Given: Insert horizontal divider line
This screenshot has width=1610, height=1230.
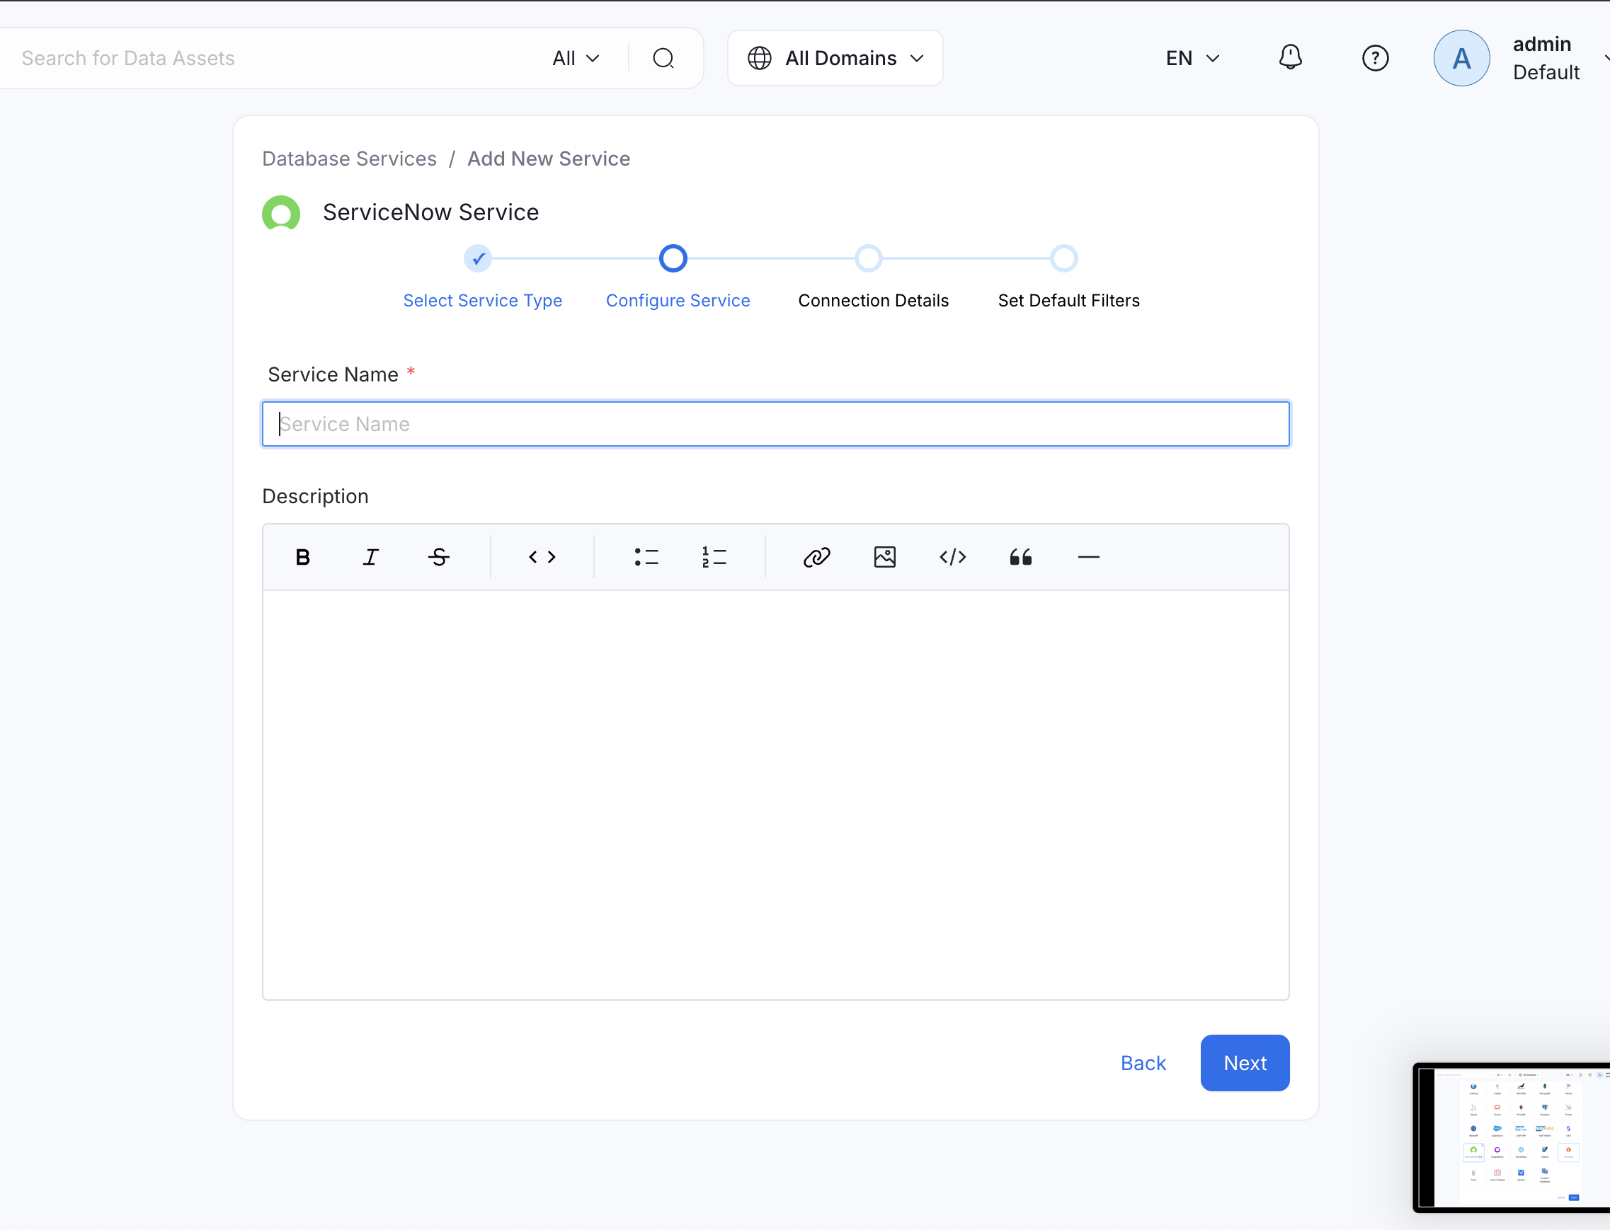Looking at the screenshot, I should (1088, 557).
